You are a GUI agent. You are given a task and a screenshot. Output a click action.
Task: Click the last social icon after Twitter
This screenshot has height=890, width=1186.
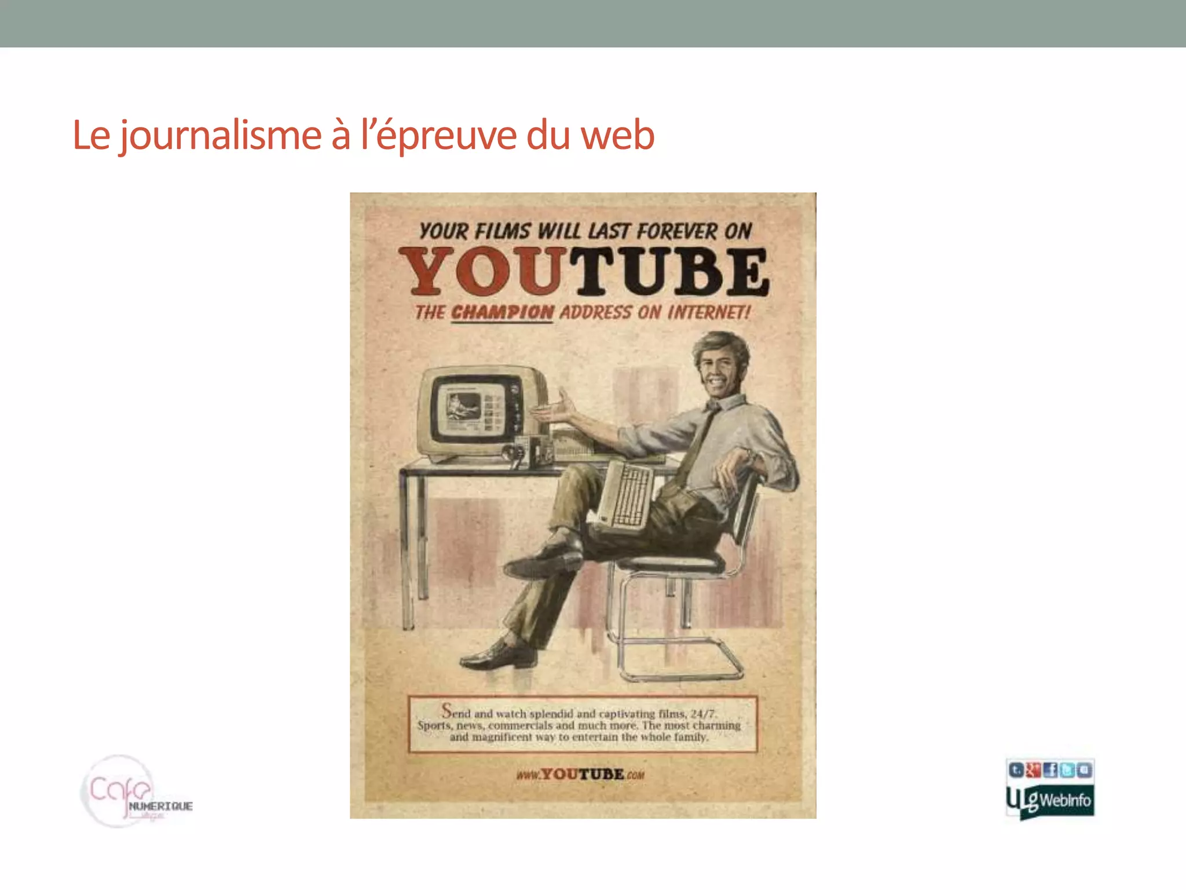click(1084, 770)
